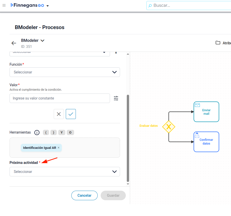Expand the BModeler title chevron
231x216 pixels.
[x=42, y=41]
